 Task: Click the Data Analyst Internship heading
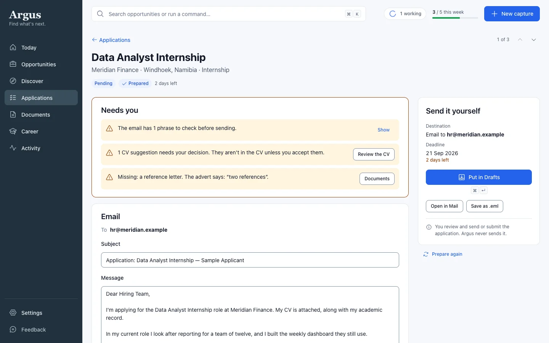pos(148,57)
